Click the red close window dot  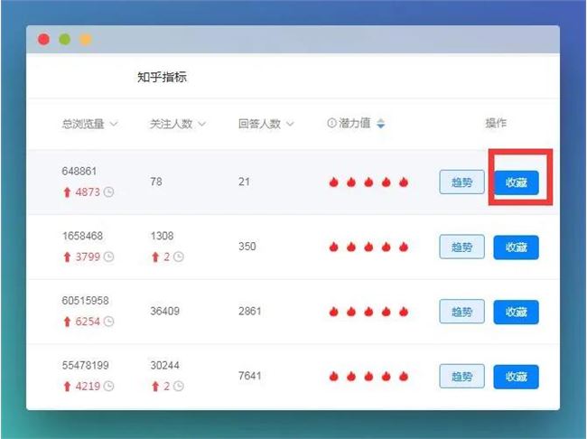click(44, 40)
